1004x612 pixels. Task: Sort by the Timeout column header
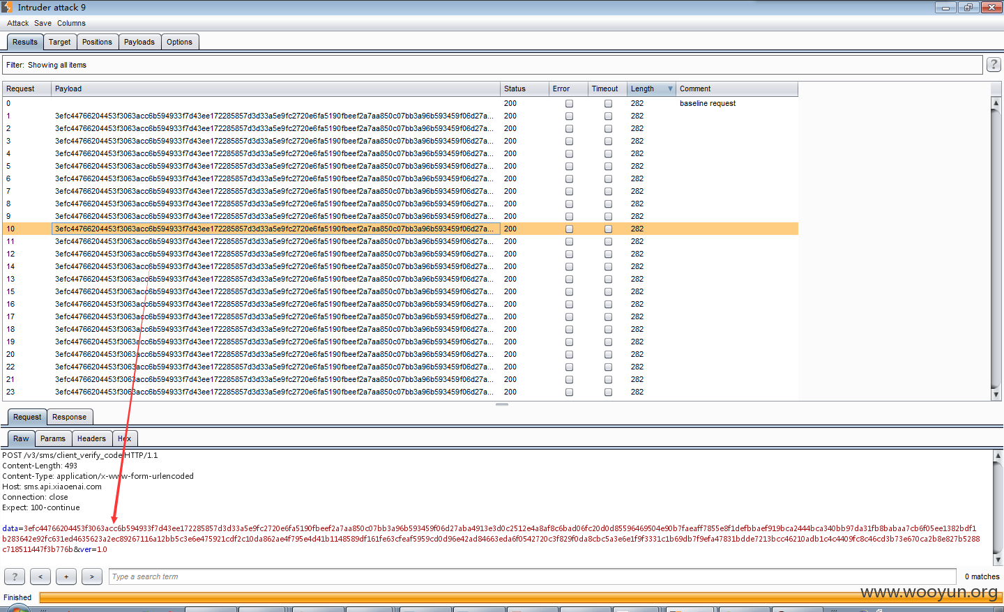click(x=607, y=89)
